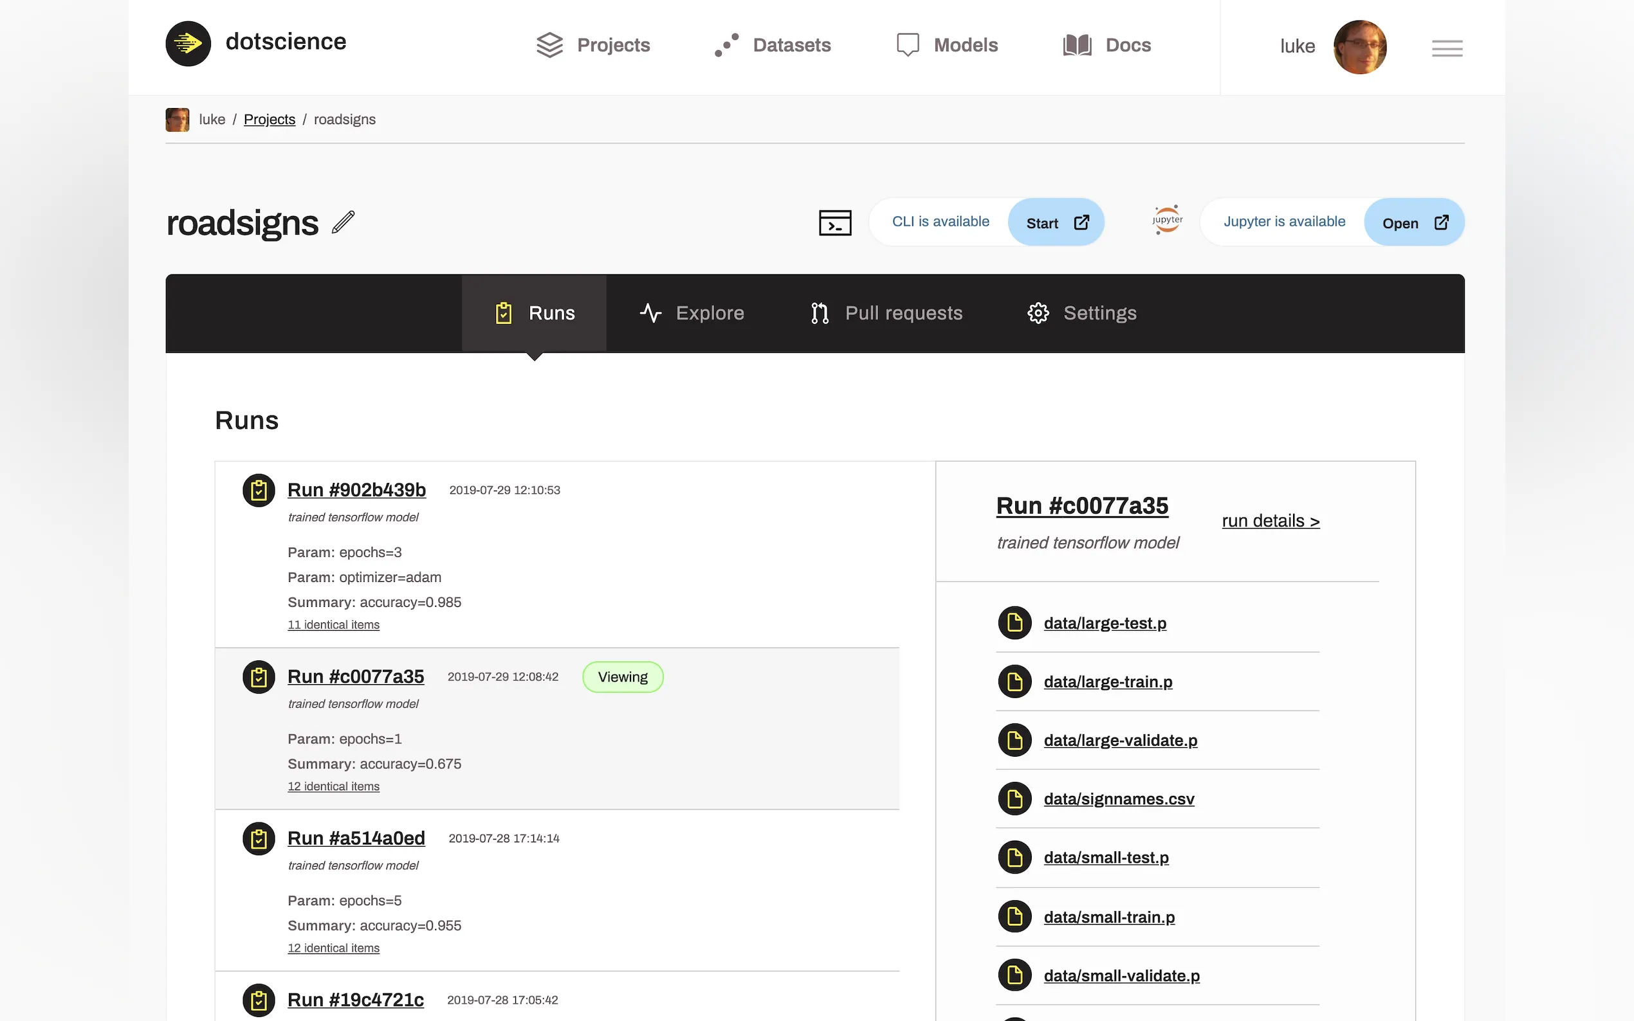Open the Pull requests tab
Image resolution: width=1634 pixels, height=1021 pixels.
(x=886, y=313)
